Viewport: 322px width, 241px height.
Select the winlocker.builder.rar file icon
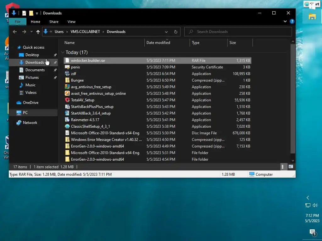click(x=67, y=61)
